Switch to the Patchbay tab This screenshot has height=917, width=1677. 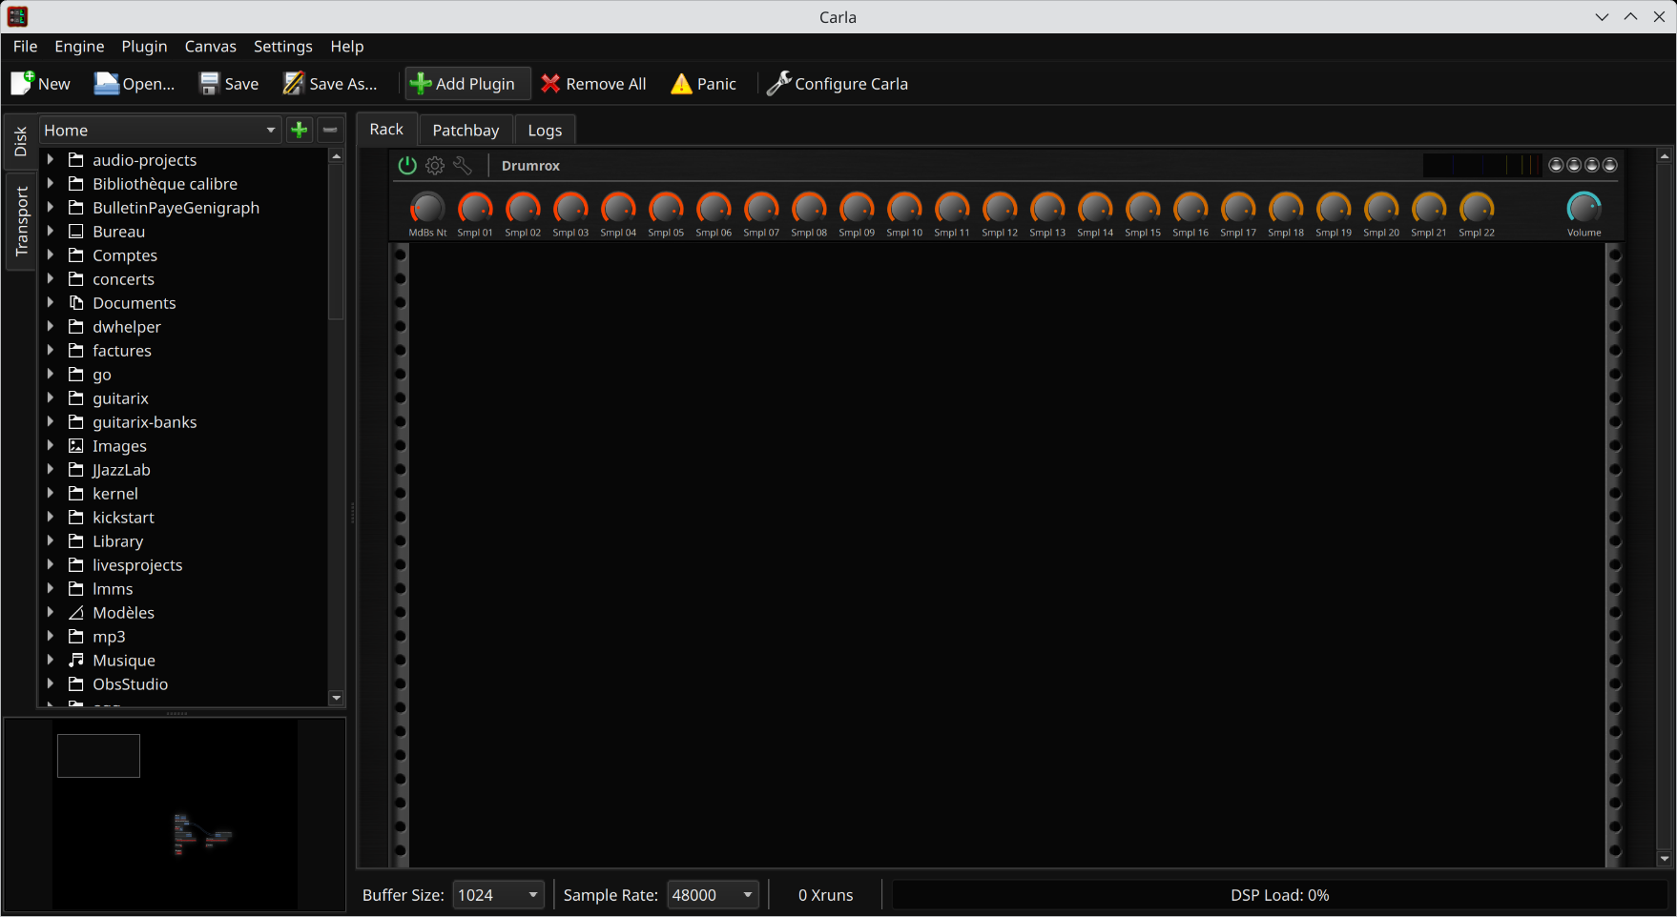466,131
